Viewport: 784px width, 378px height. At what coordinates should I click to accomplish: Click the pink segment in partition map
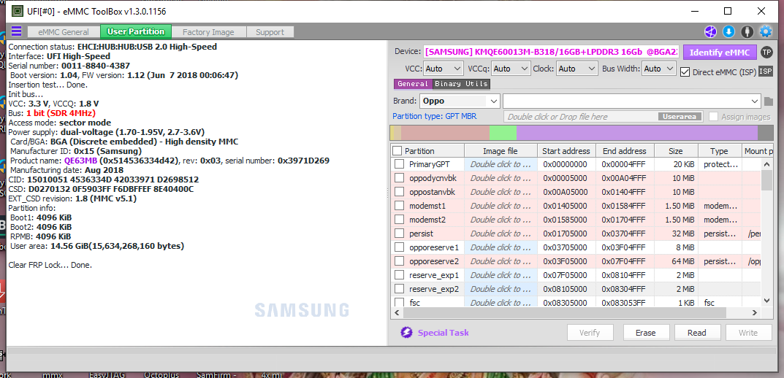click(x=445, y=133)
